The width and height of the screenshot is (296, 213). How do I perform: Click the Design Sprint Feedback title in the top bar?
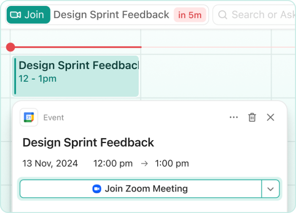coord(111,15)
